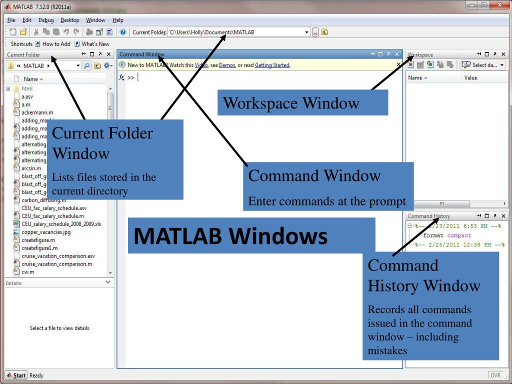512x384 pixels.
Task: Expand the html folder tree node
Action: (x=8, y=88)
